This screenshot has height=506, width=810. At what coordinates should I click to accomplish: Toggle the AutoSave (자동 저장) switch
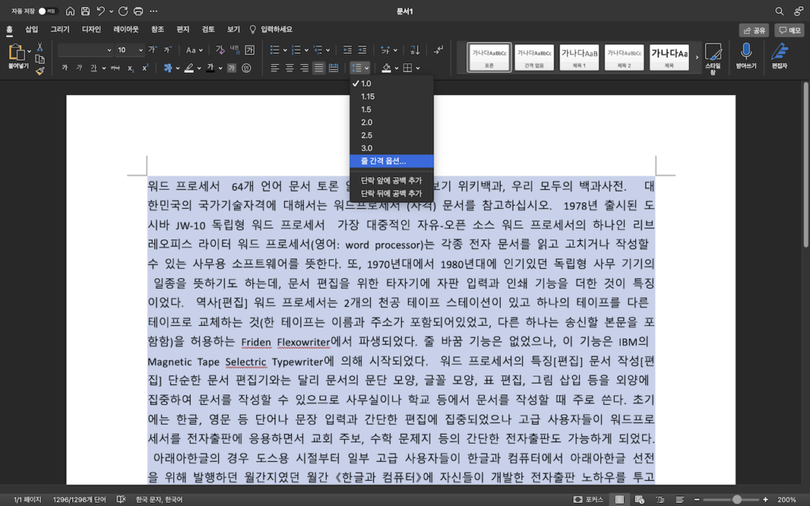47,11
